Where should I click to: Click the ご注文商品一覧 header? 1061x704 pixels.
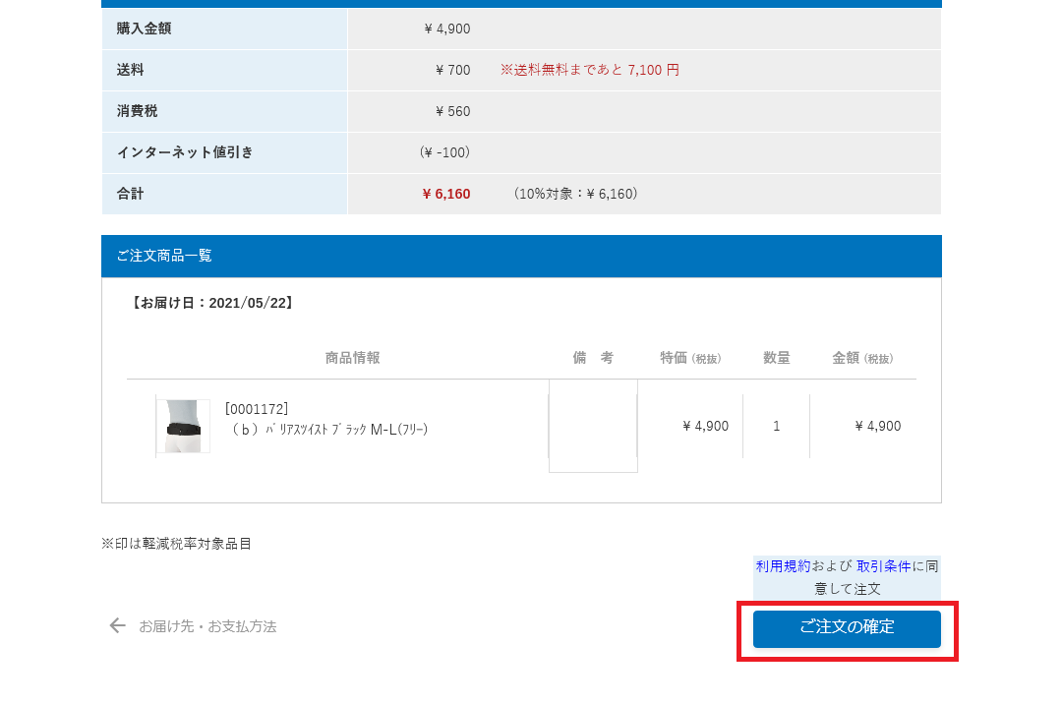(521, 256)
